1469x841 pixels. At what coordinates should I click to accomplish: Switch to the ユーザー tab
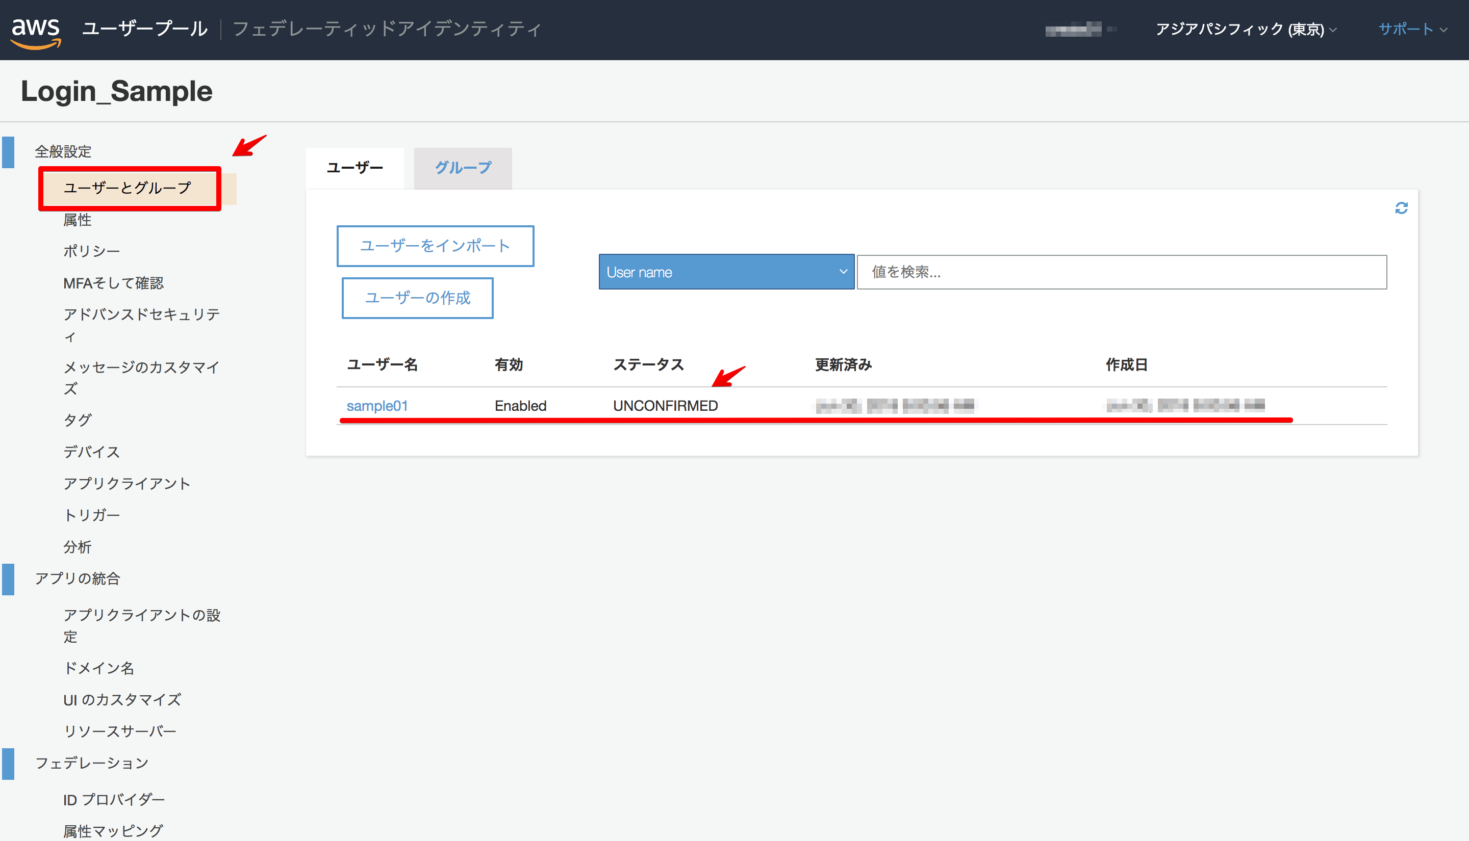click(355, 168)
